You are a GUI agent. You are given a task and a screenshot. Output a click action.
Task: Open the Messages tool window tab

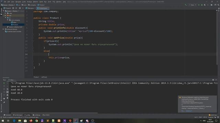click(x=18, y=115)
